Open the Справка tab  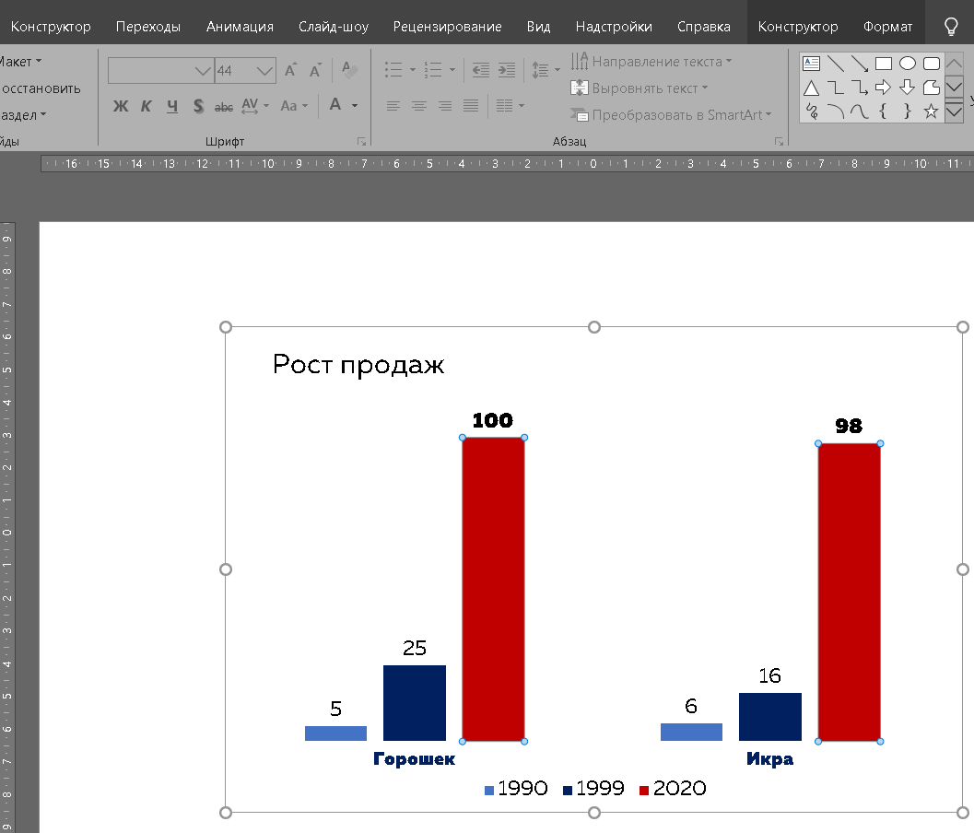[704, 27]
